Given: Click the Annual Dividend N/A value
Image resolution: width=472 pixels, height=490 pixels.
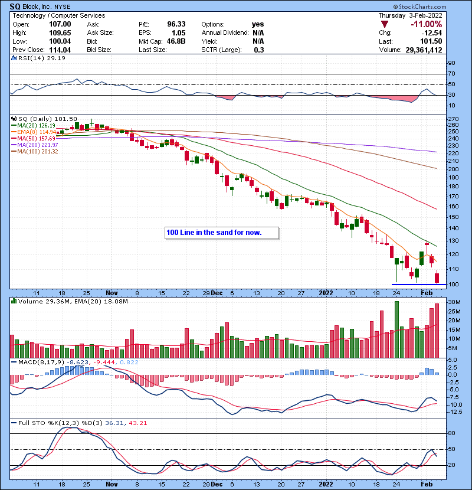Looking at the screenshot, I should 258,33.
